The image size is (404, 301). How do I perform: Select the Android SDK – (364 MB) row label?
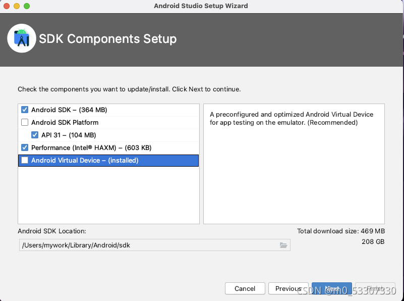pos(69,110)
